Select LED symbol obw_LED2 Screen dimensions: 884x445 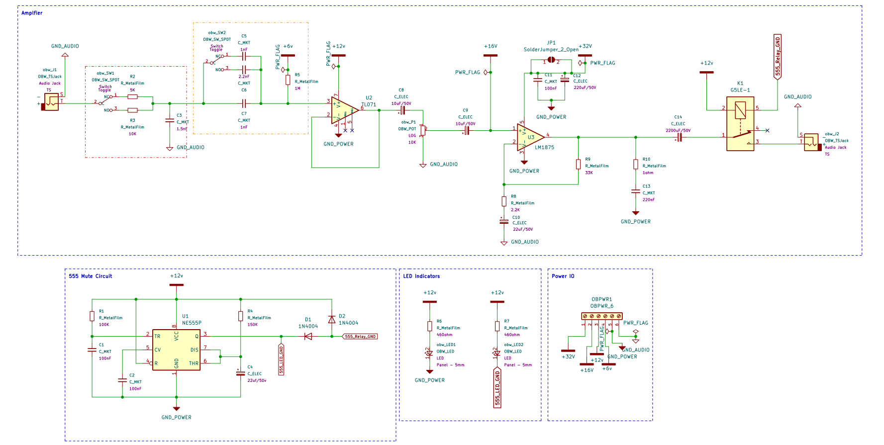pos(497,354)
